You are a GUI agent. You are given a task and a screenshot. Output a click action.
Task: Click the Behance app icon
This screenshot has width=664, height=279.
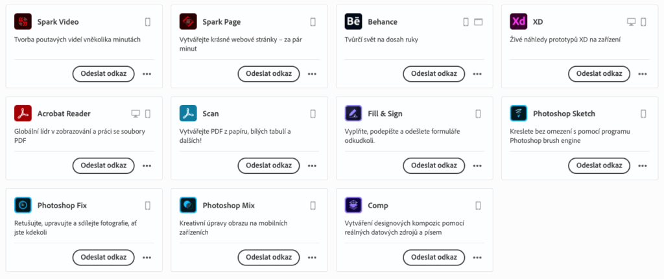tap(353, 22)
